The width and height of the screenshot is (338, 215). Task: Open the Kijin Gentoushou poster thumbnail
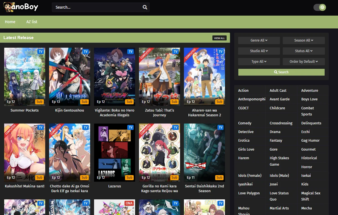[x=69, y=77]
